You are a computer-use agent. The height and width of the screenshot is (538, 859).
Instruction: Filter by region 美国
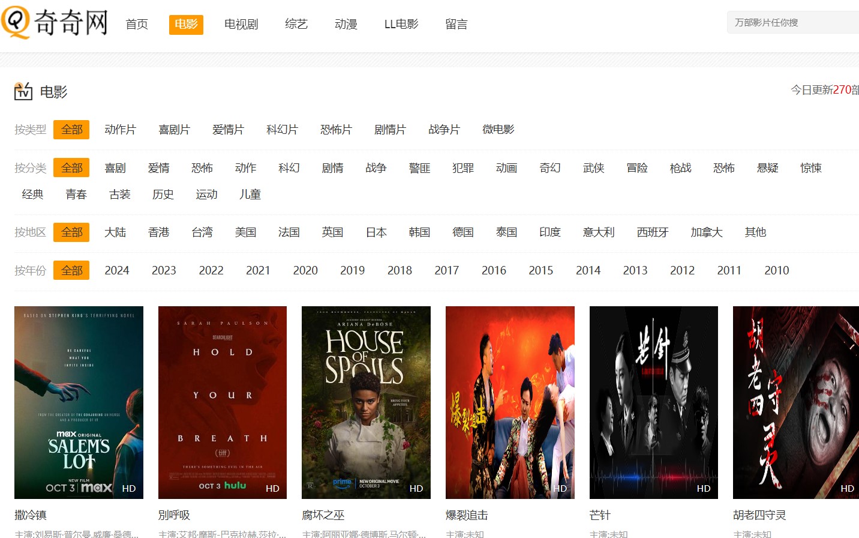click(x=246, y=232)
